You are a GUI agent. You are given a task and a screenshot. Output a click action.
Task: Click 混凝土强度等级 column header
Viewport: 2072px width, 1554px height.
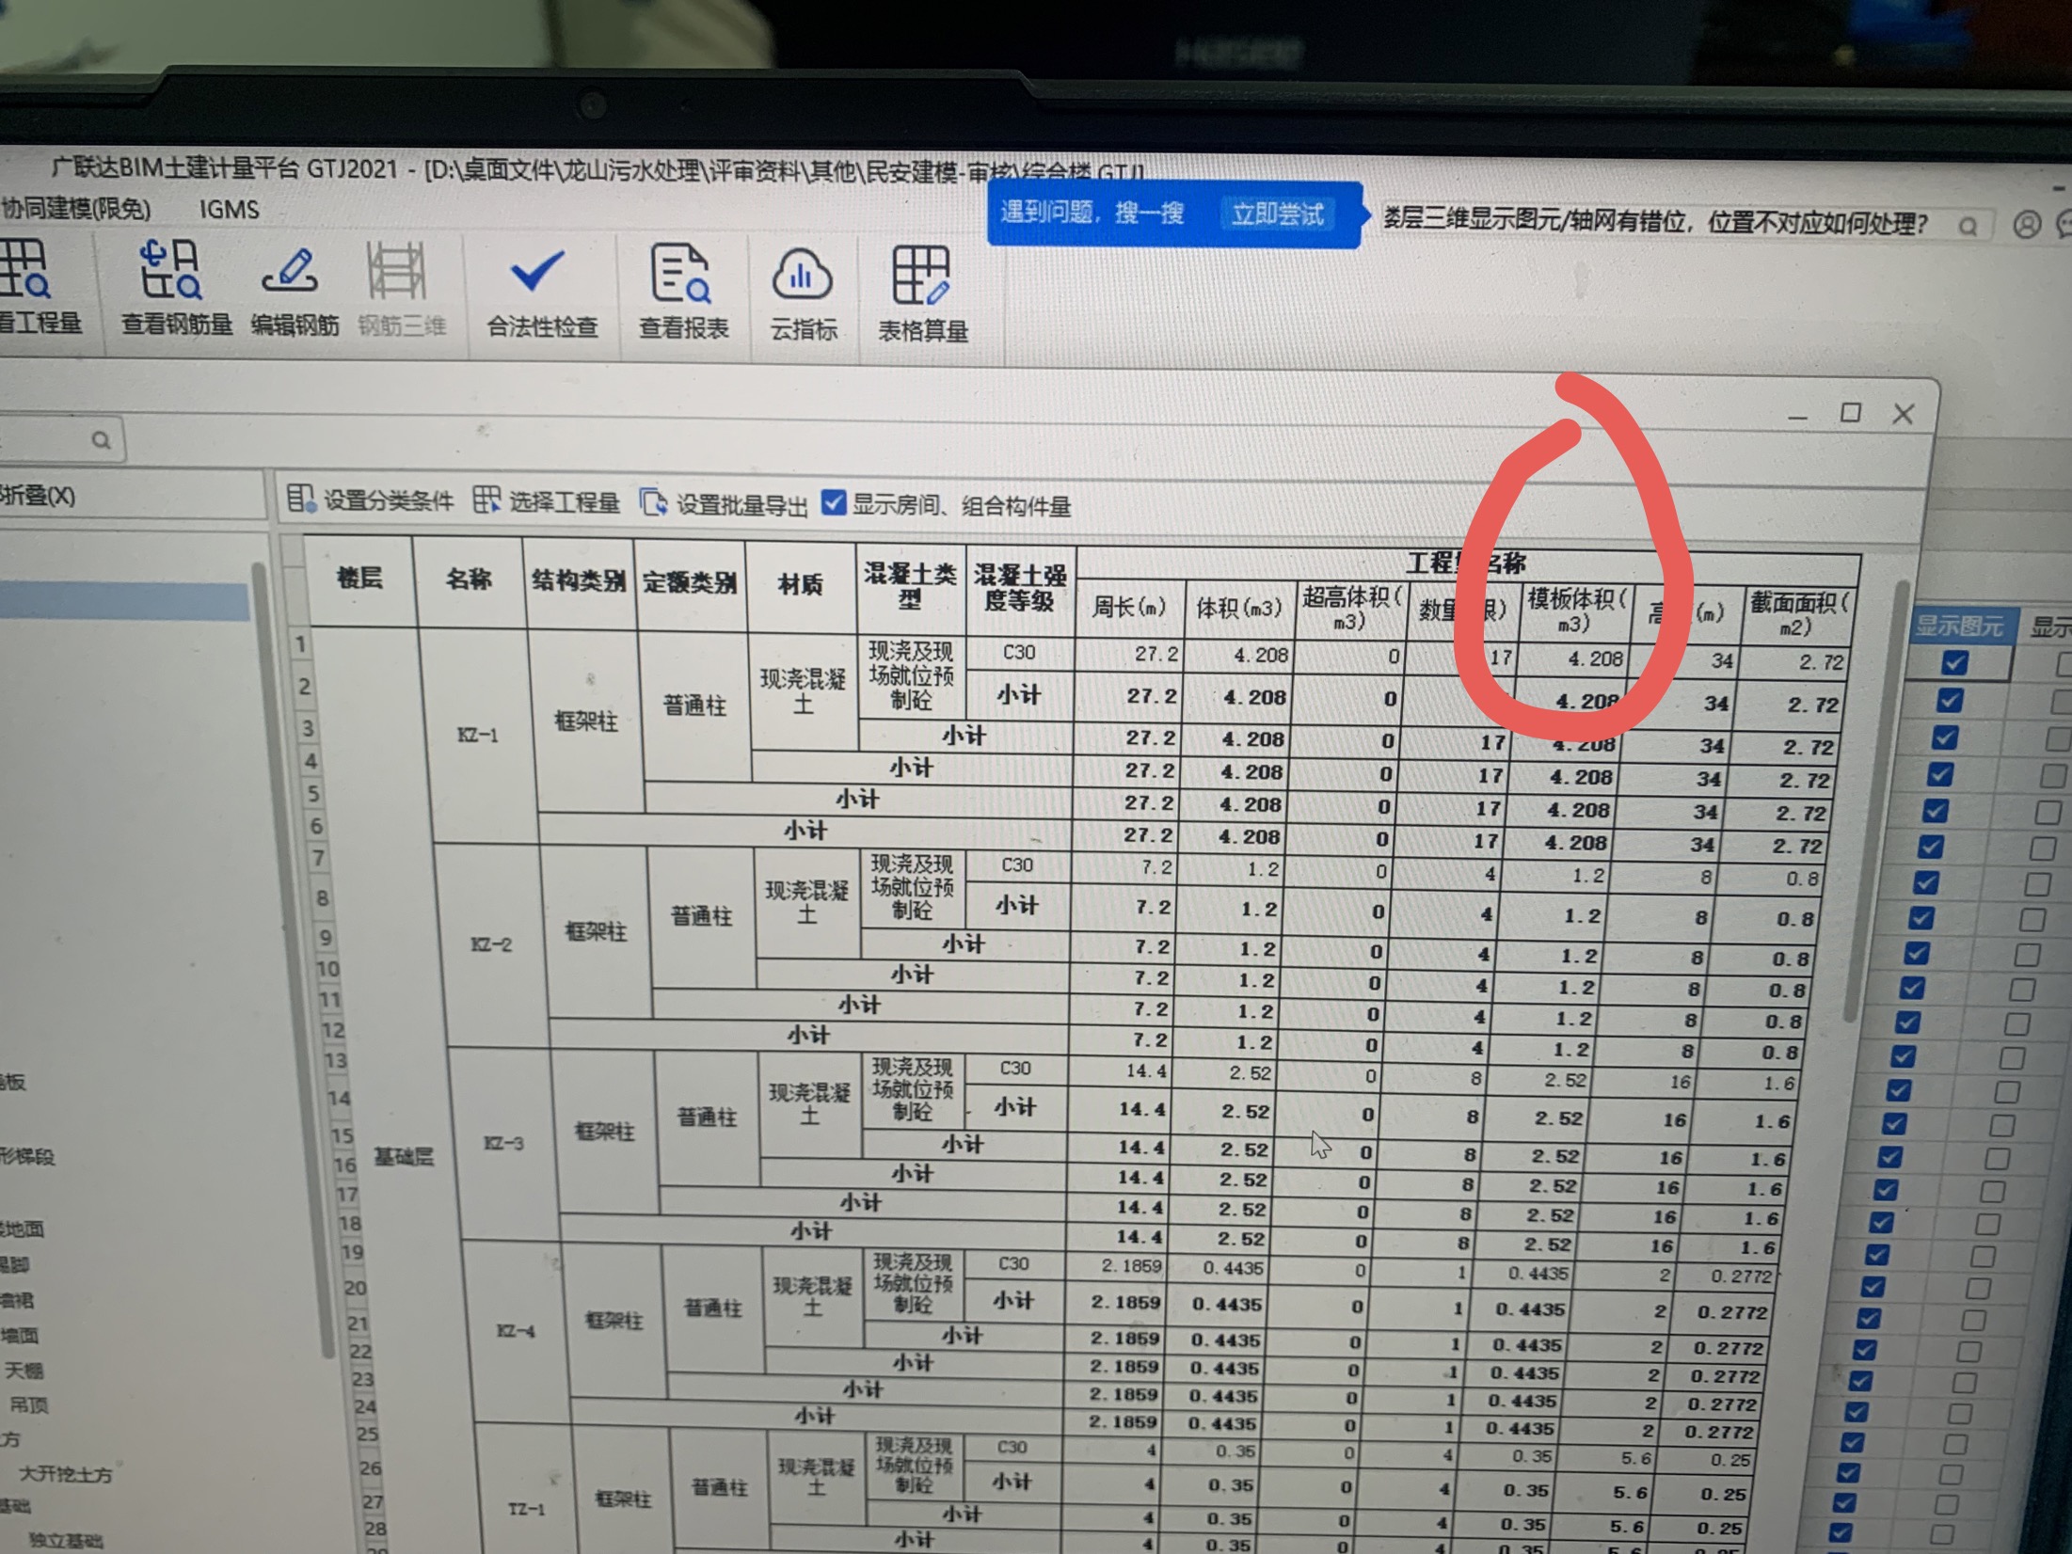1020,589
